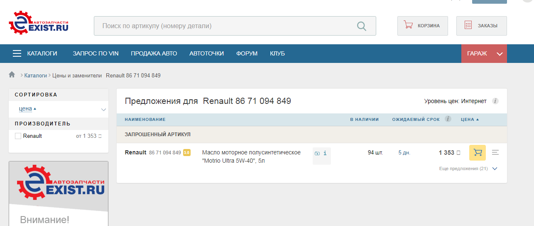Open the sorting dropdown chevron

point(103,110)
